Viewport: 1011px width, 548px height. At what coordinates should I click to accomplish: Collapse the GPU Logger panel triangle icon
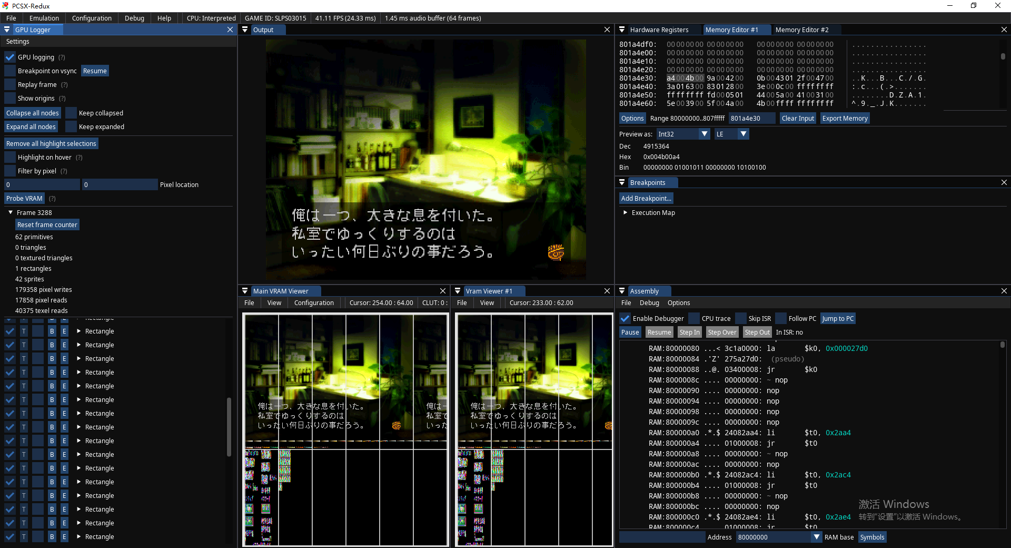(7, 30)
